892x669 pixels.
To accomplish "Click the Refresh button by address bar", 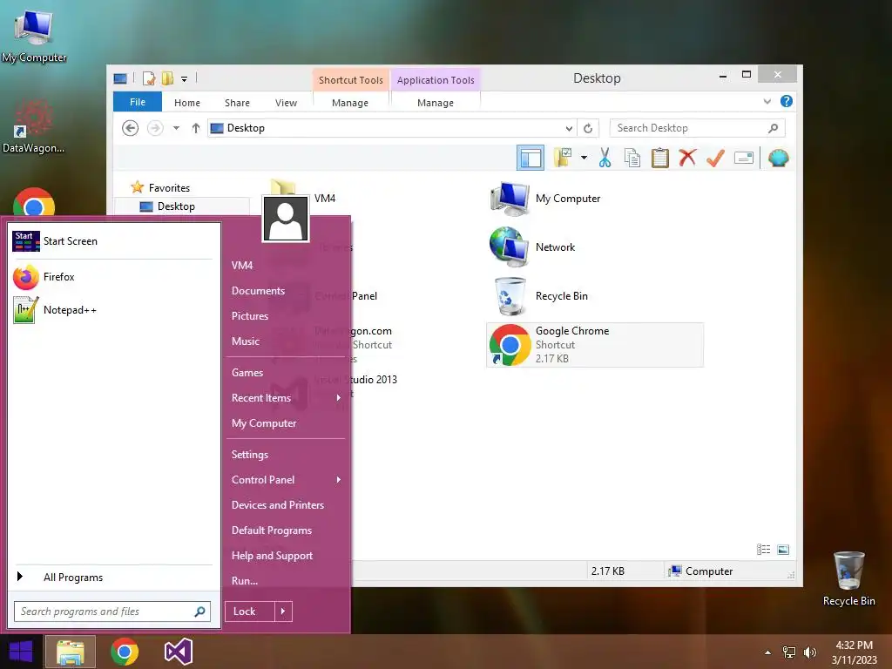I will click(588, 128).
